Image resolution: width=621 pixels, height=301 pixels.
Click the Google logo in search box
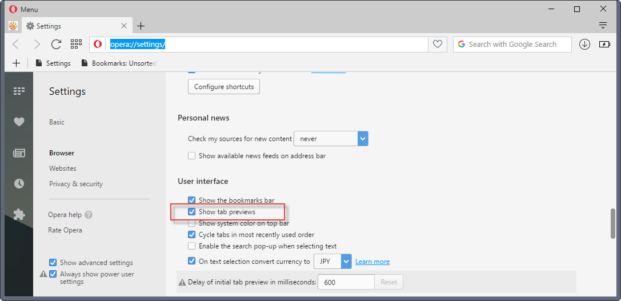[x=461, y=45]
